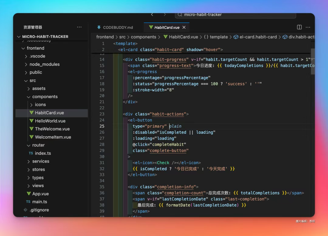The image size is (328, 236).
Task: Expand the node_modules folder
Action: pos(44,64)
